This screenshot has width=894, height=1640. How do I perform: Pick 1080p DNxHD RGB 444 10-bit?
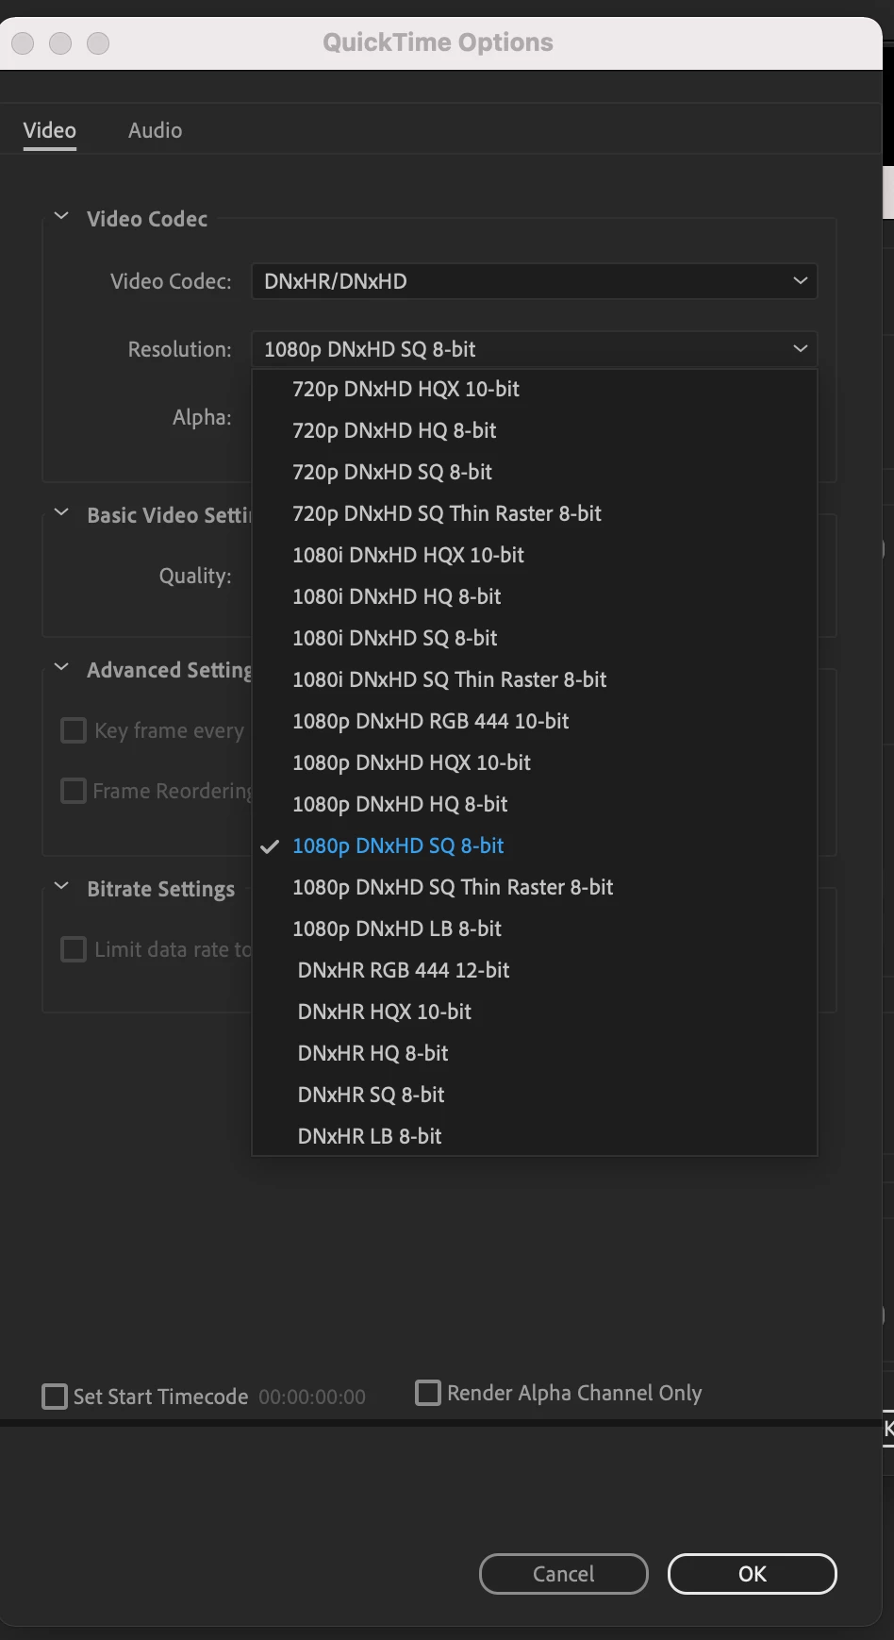[x=534, y=721]
